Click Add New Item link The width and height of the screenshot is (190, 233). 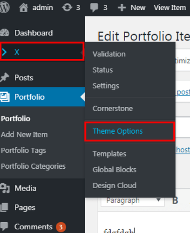point(24,135)
